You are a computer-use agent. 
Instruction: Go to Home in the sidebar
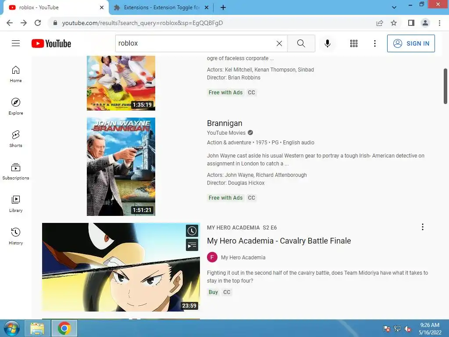[x=16, y=74]
